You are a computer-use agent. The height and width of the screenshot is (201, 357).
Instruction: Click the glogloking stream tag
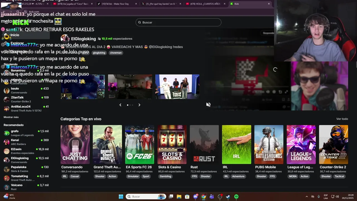(99, 53)
